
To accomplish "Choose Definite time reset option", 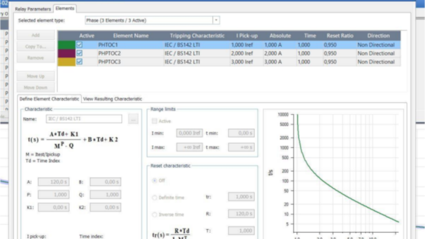I will click(154, 198).
